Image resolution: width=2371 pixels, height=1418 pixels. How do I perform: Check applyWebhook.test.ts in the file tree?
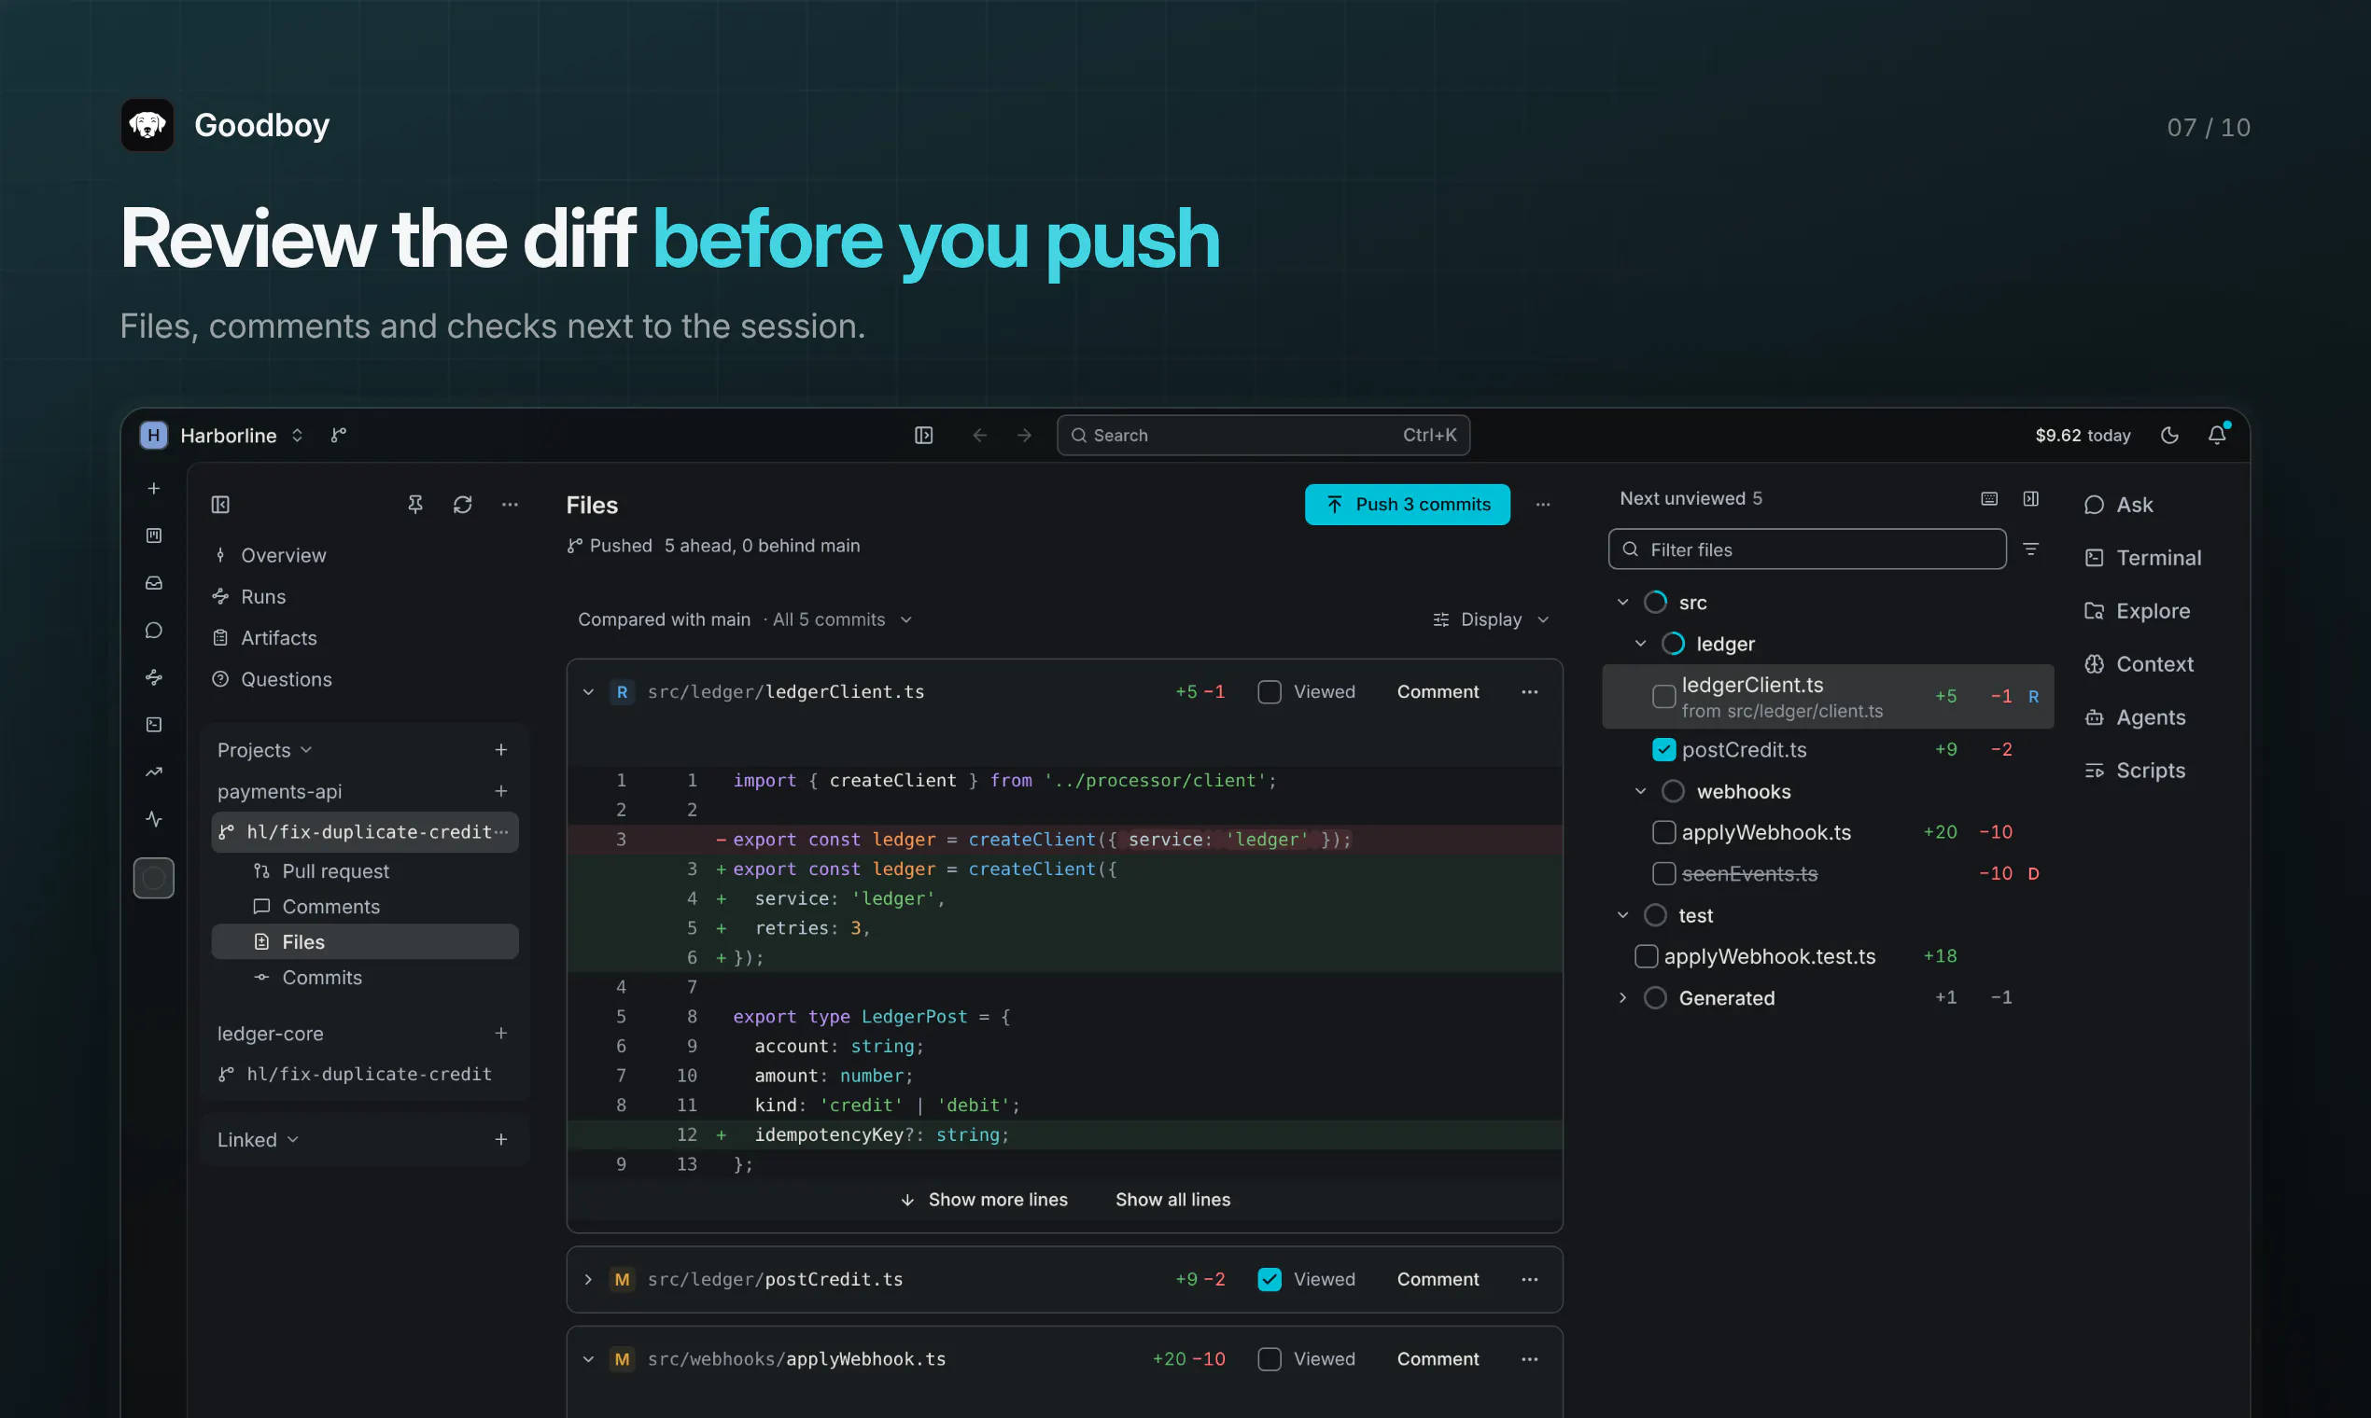click(x=1646, y=955)
